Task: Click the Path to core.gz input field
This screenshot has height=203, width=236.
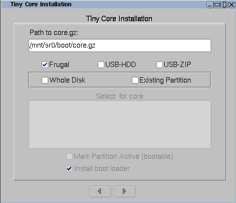Action: [x=119, y=46]
